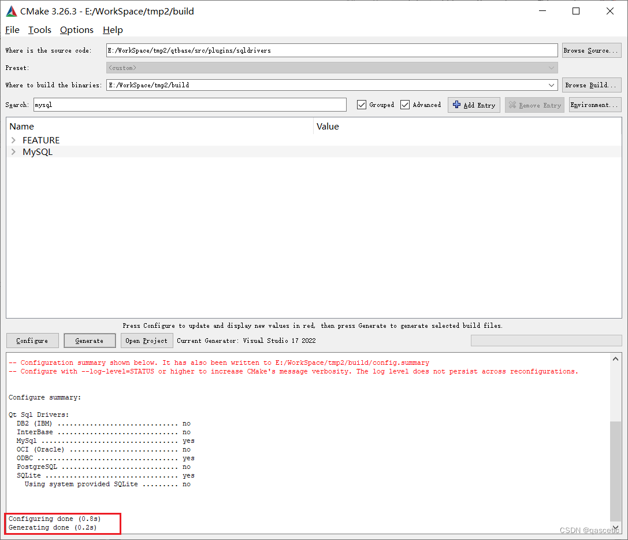
Task: Open the Help menu
Action: tap(113, 29)
